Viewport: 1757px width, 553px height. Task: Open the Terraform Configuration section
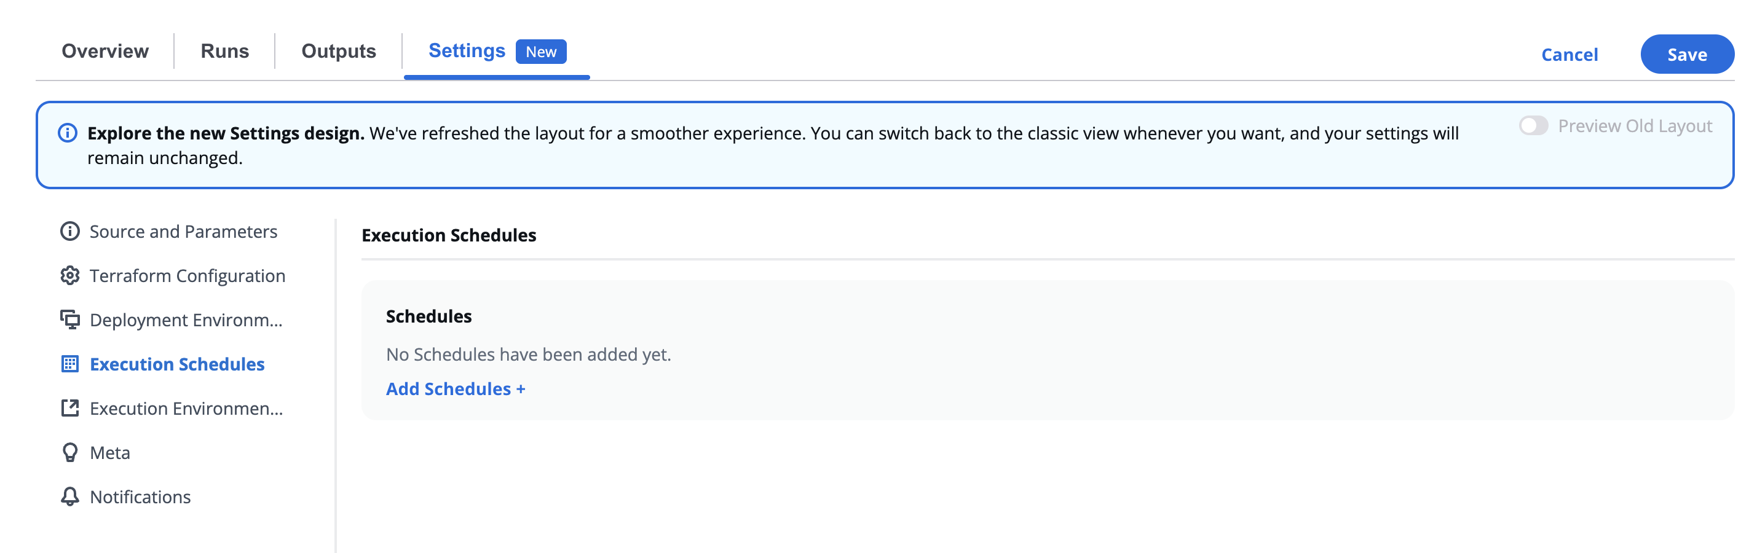(x=187, y=276)
